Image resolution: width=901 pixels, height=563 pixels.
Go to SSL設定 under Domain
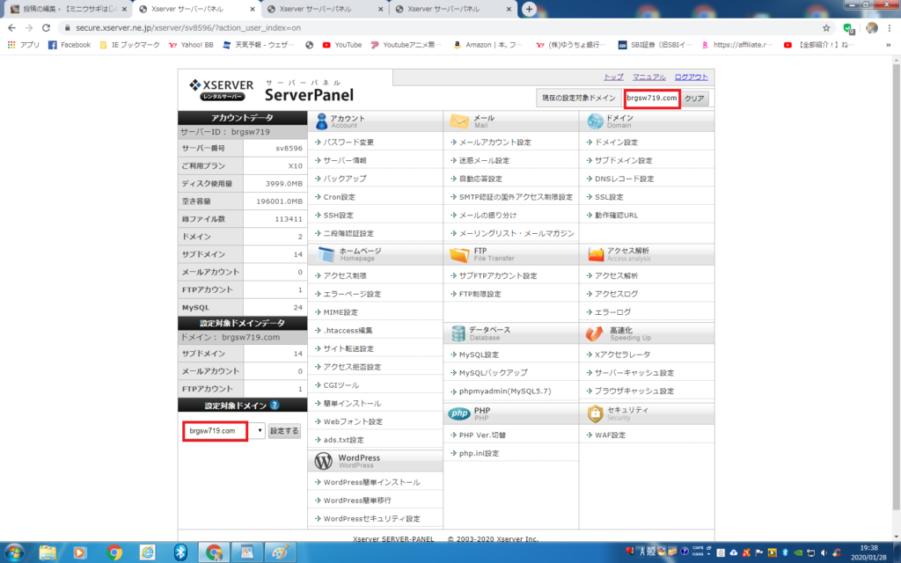coord(609,197)
